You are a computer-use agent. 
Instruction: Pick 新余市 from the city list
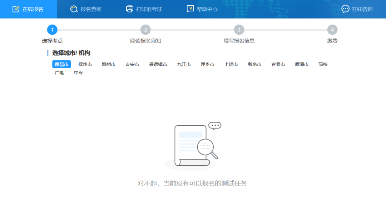(x=254, y=64)
